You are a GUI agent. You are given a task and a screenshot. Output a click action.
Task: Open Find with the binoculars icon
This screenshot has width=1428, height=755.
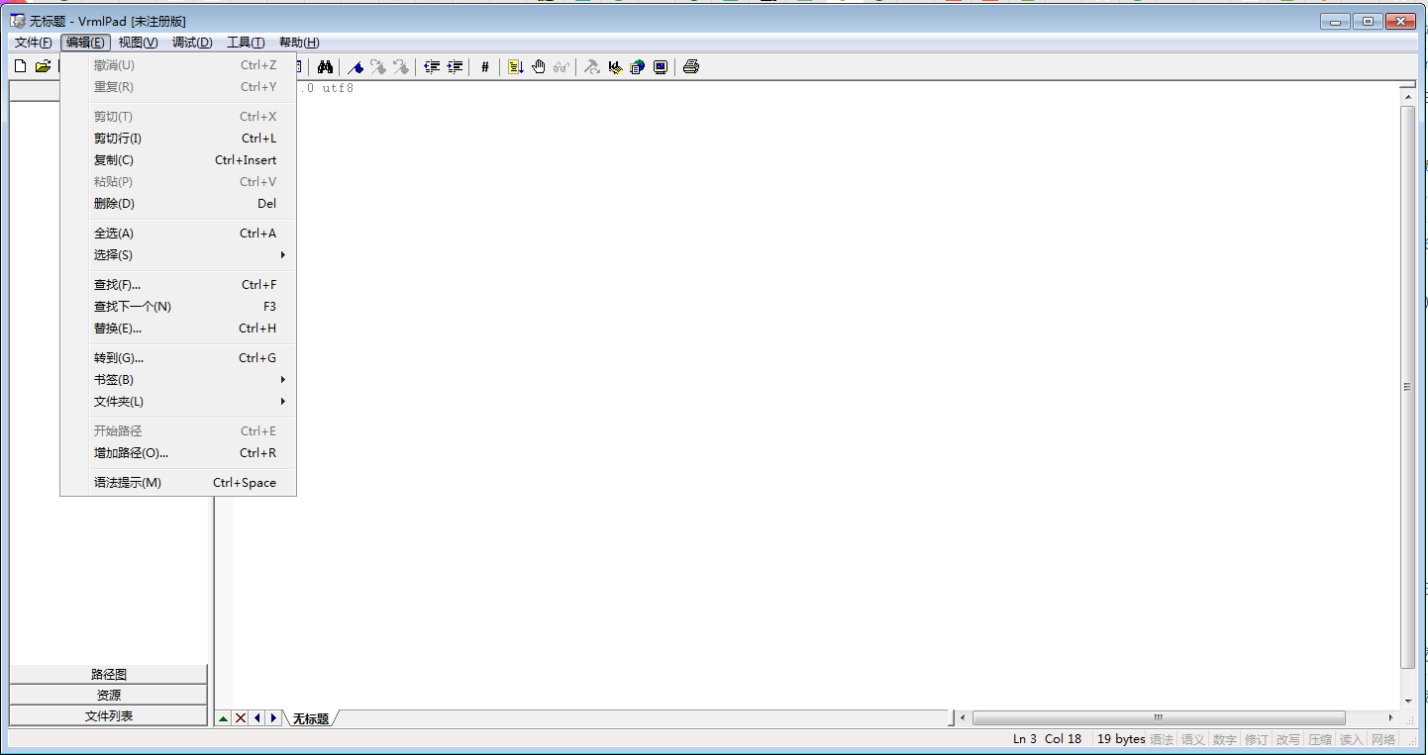pyautogui.click(x=325, y=66)
